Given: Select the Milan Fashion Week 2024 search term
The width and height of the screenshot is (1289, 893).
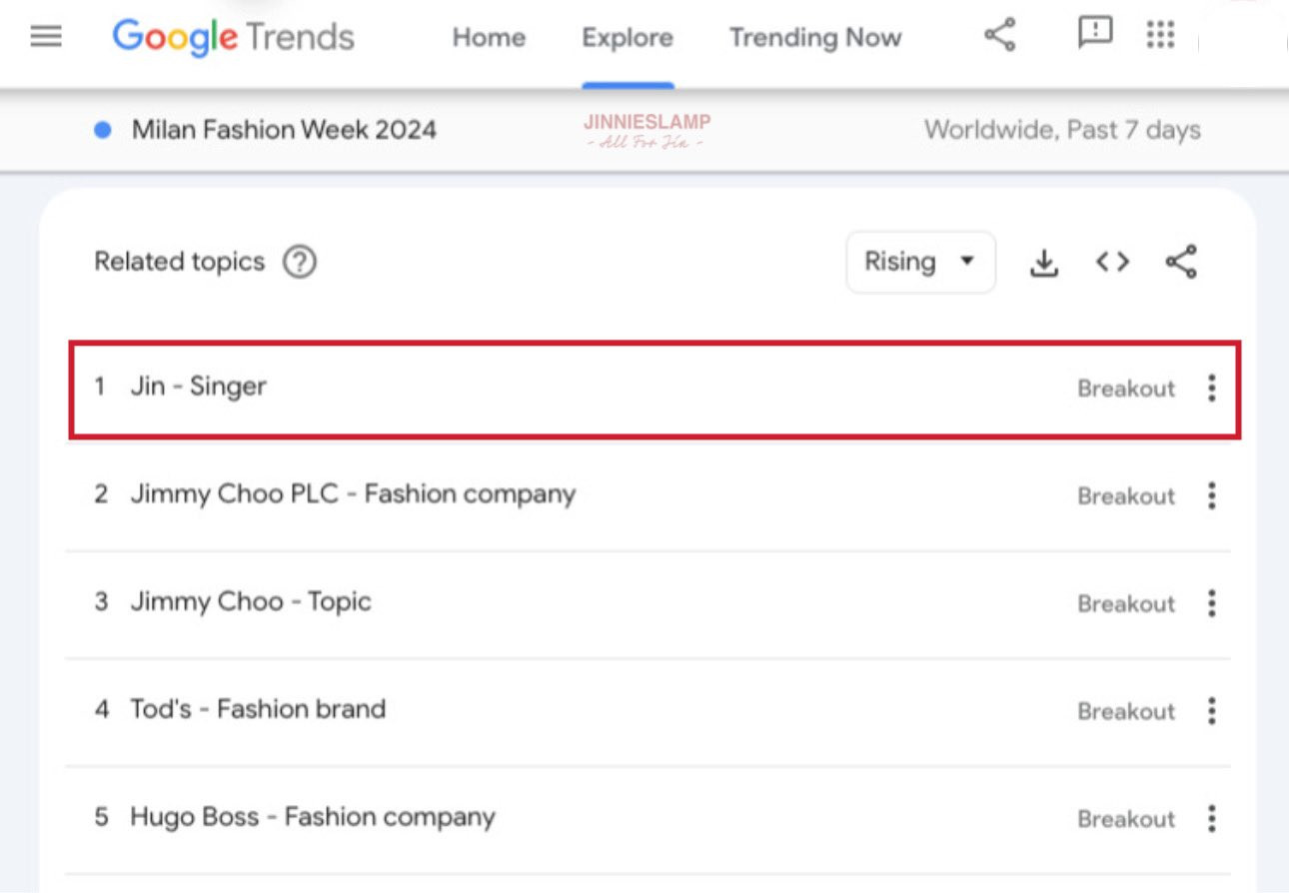Looking at the screenshot, I should click(x=284, y=130).
